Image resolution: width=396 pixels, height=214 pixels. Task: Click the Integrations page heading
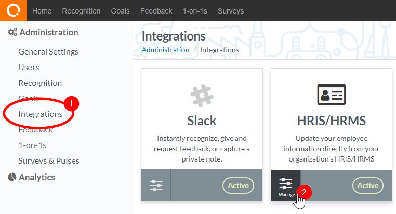point(174,36)
